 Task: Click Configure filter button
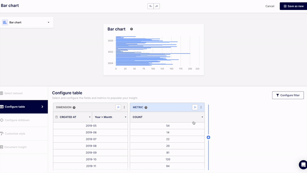[288, 95]
